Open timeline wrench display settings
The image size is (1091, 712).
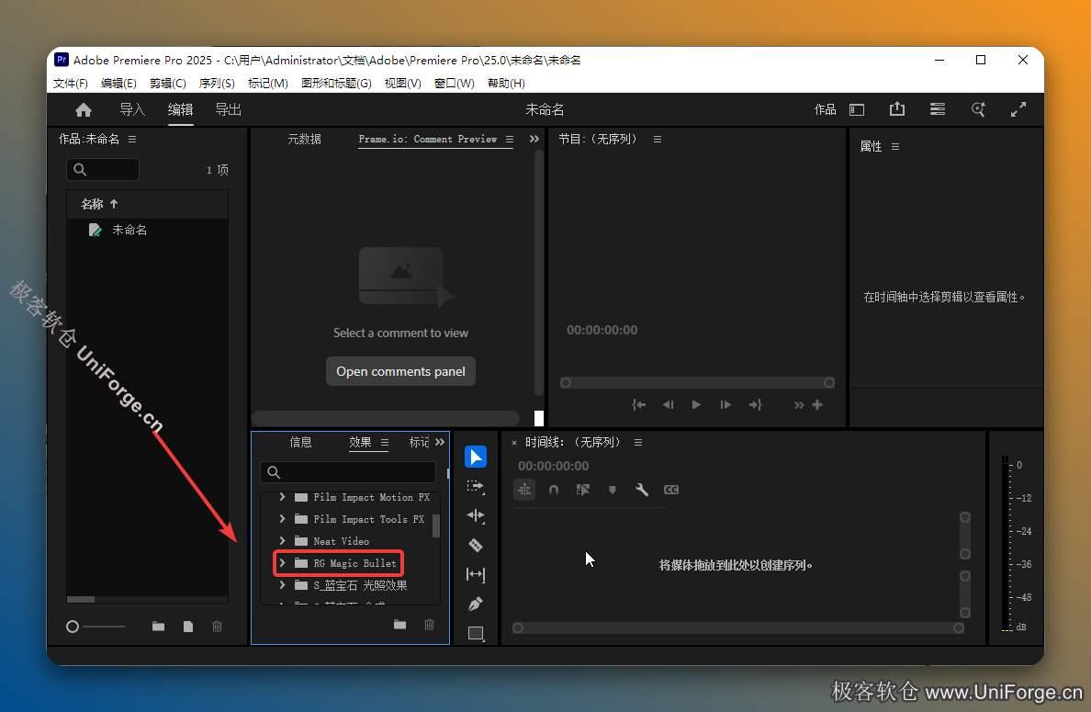(x=642, y=490)
